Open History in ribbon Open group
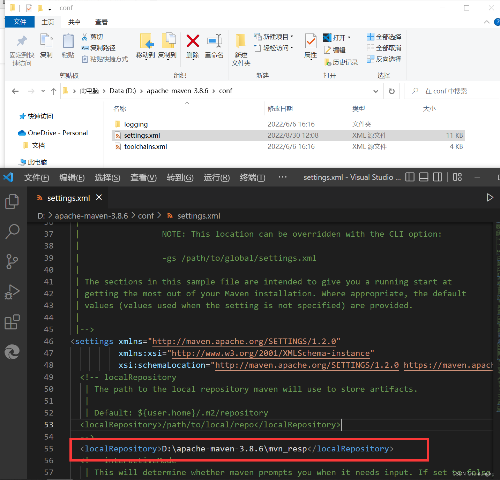 (341, 62)
